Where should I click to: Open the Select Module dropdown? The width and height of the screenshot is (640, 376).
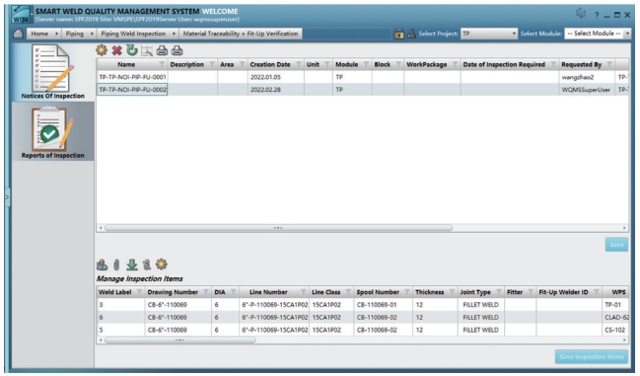coord(598,34)
